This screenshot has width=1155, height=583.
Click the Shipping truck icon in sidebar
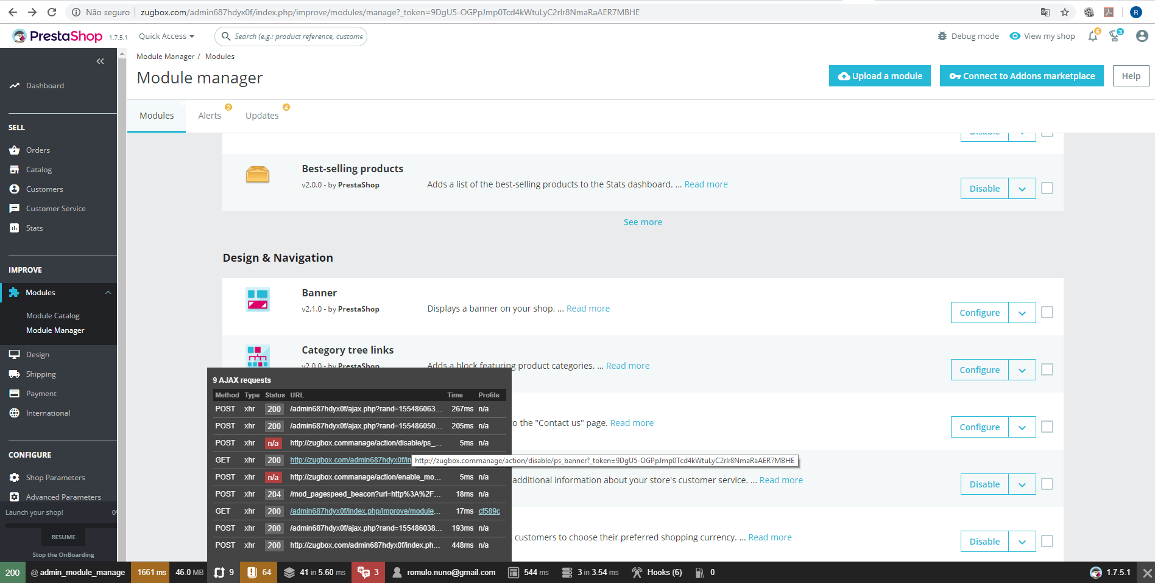(15, 374)
